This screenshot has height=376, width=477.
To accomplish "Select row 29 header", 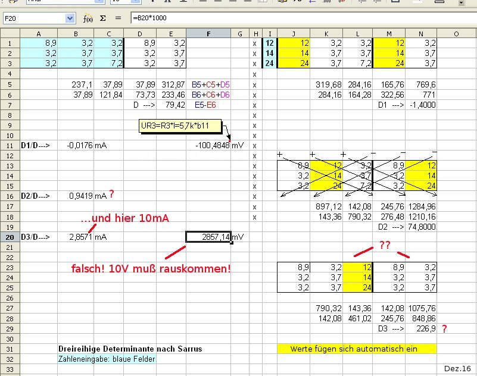I will 10,329.
